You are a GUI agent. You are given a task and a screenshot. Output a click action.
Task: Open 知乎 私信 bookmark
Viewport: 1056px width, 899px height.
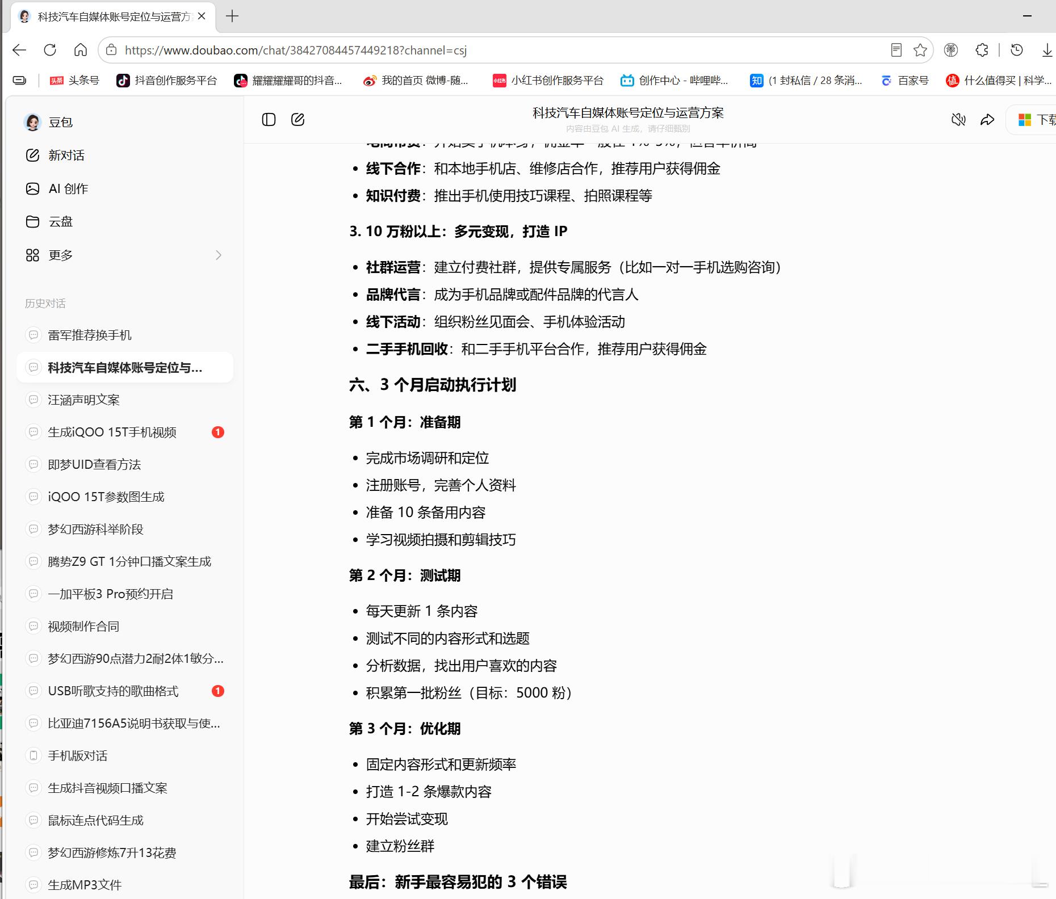[806, 81]
